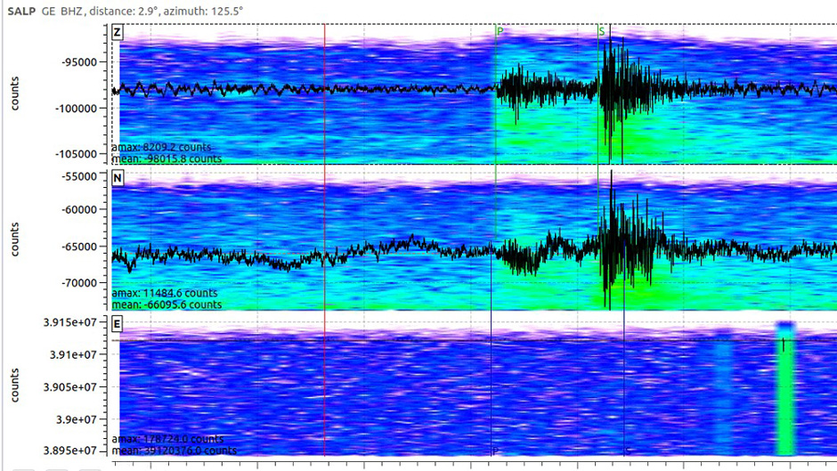This screenshot has width=837, height=471.
Task: Click the amax 178724.0 counts readout
Action: [167, 439]
